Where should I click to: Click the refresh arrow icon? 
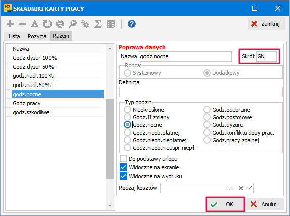(47, 24)
